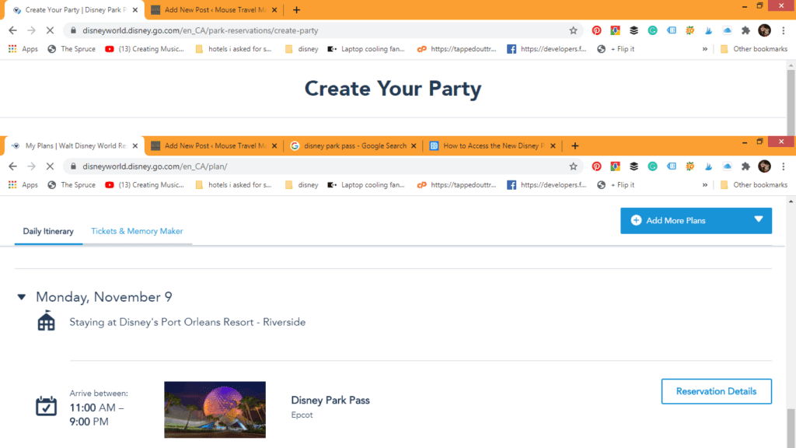
Task: Close disney park pass Google Search tab
Action: pos(414,145)
